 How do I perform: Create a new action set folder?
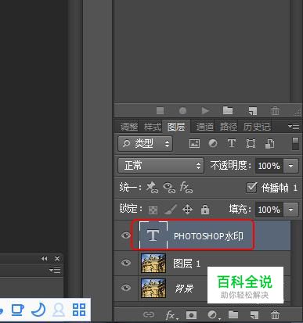point(228,110)
